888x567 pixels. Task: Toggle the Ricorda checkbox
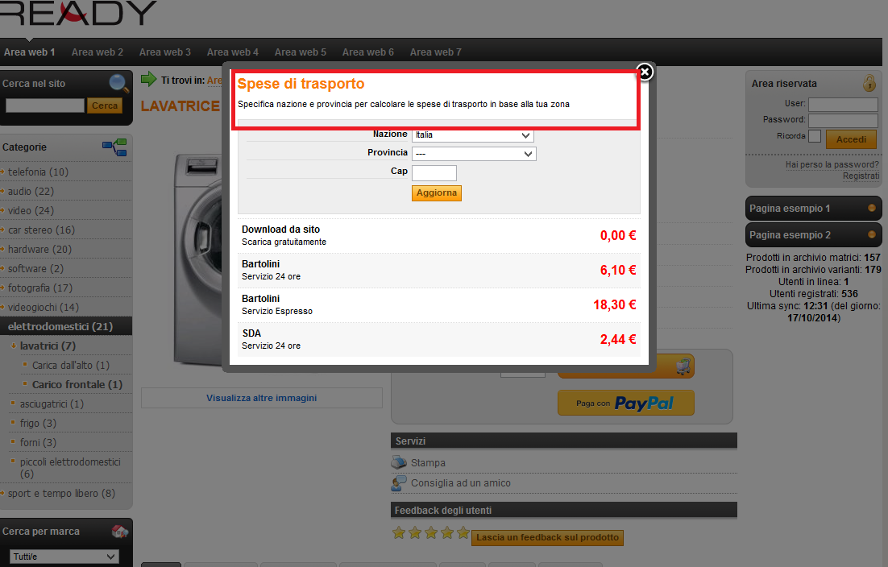[x=815, y=136]
